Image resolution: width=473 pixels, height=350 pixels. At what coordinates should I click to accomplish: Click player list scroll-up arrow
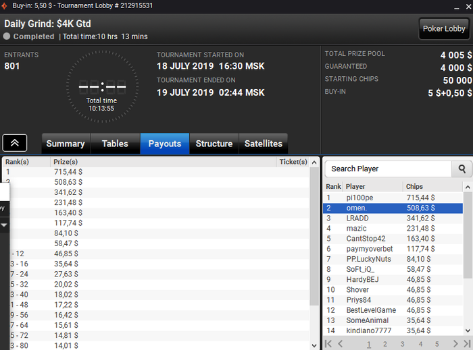(468, 187)
